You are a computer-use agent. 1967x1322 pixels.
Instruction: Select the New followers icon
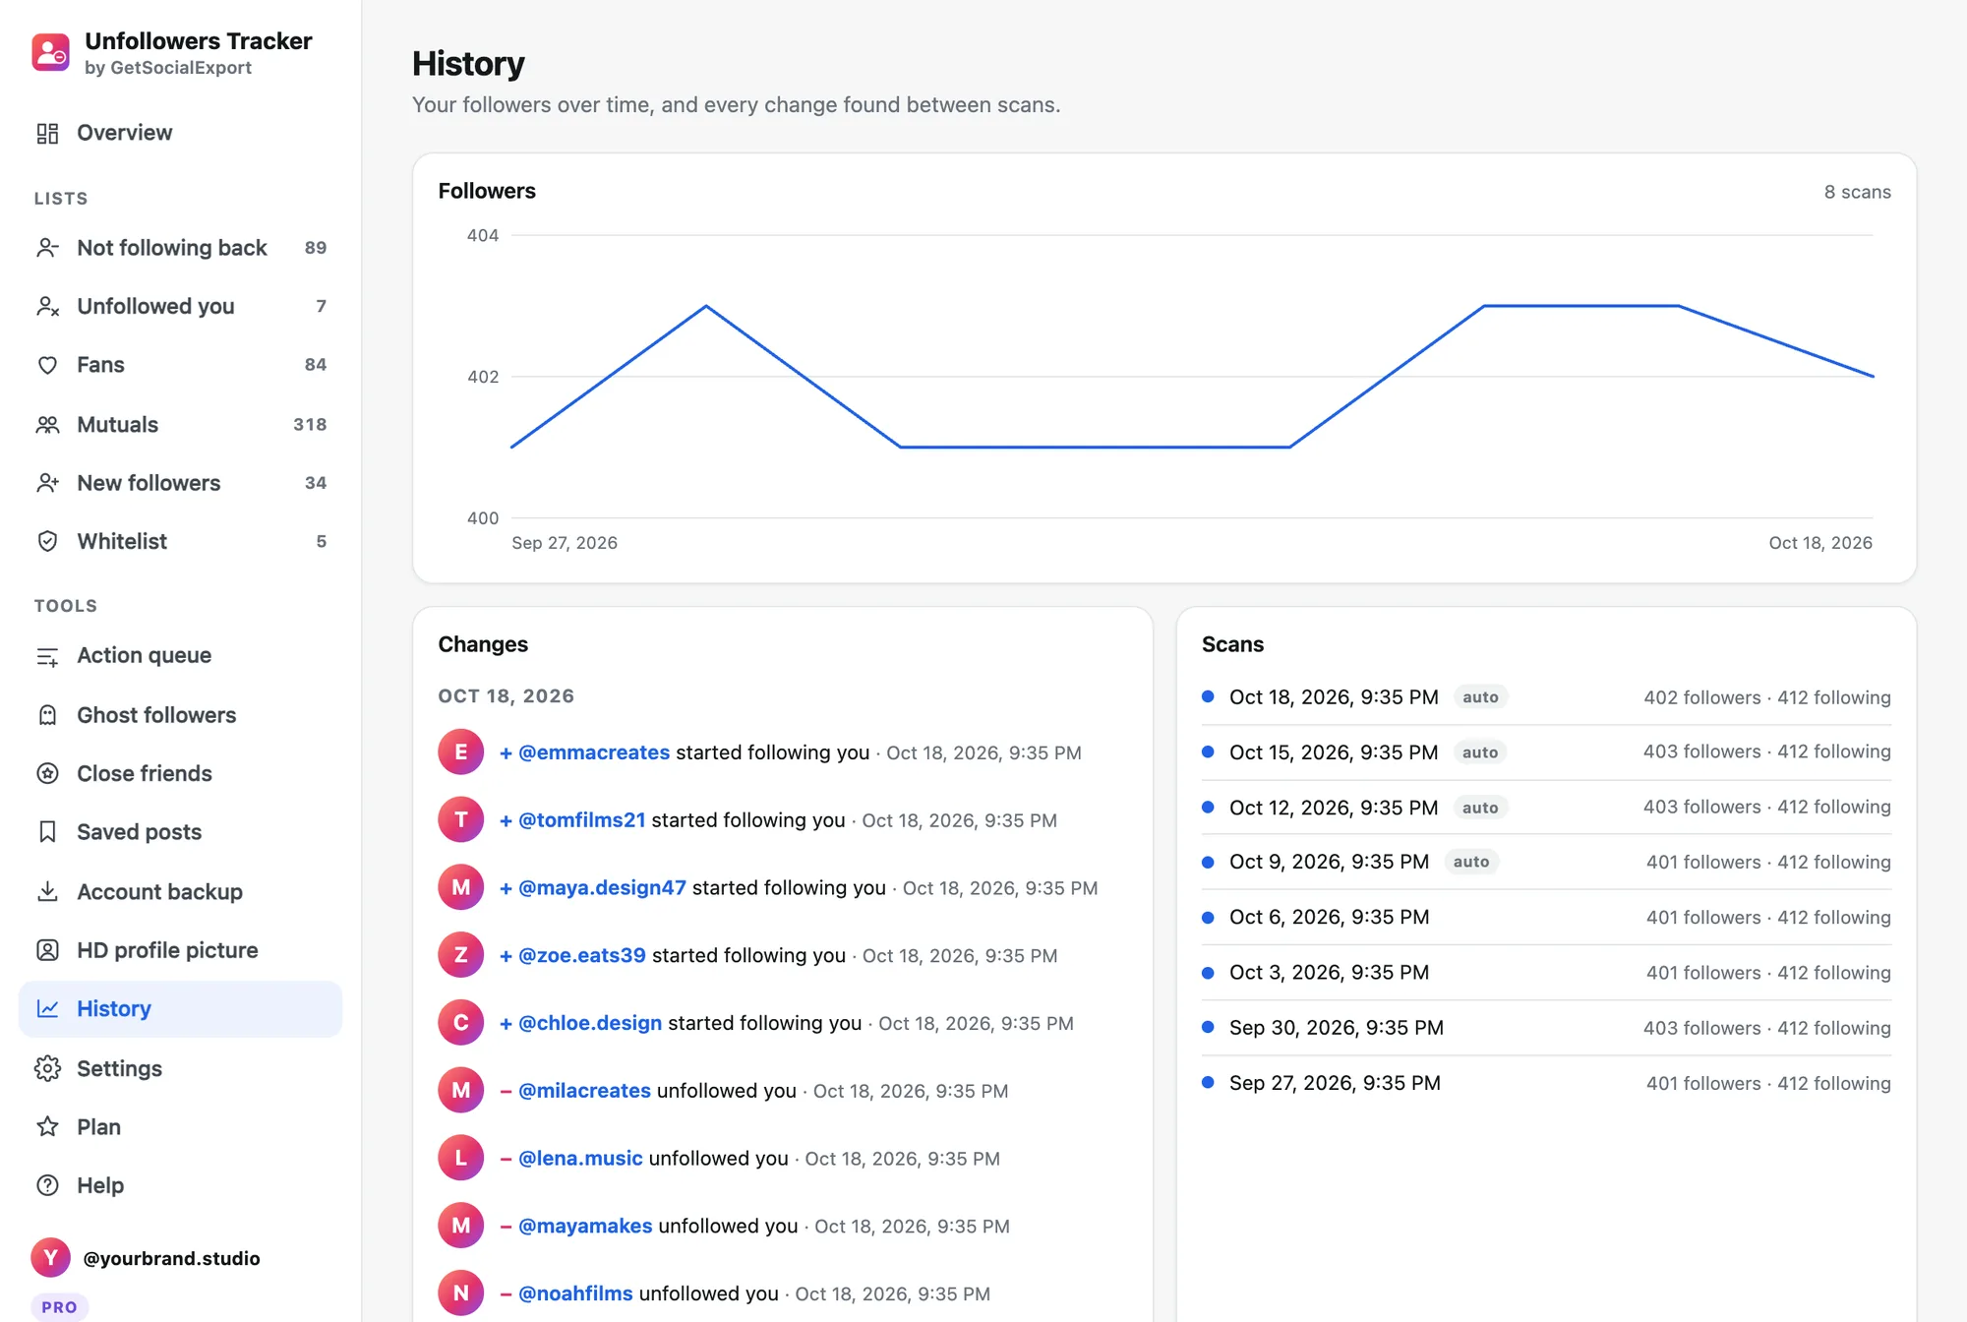point(47,483)
